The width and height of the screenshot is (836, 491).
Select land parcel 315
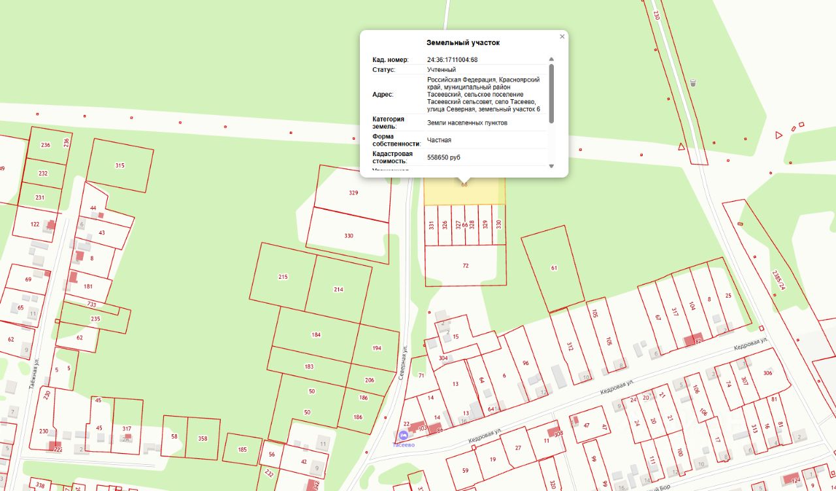coord(120,165)
